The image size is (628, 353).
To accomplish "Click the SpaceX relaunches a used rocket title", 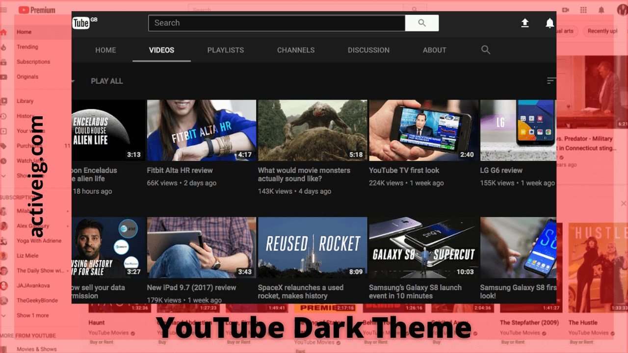I will (301, 292).
